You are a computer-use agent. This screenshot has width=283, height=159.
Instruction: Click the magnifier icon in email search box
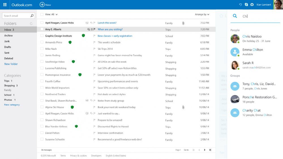[32, 16]
